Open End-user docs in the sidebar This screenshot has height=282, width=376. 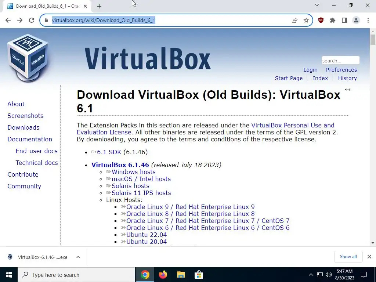[36, 151]
